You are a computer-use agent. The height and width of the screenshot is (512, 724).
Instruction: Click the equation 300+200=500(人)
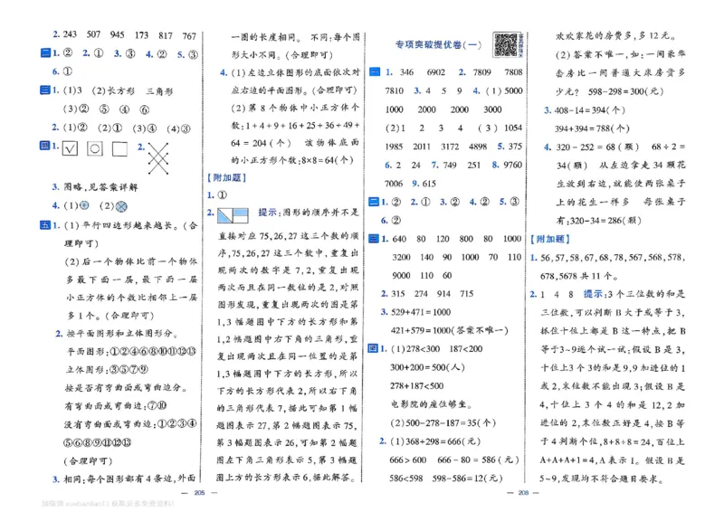pos(427,367)
